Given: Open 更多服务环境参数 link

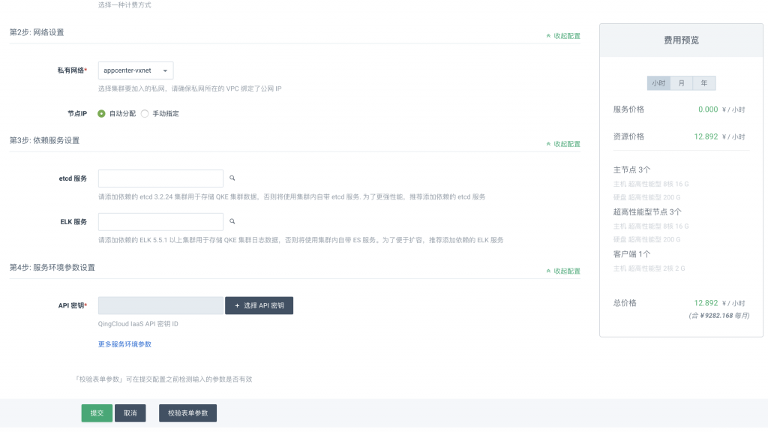Looking at the screenshot, I should click(x=125, y=344).
